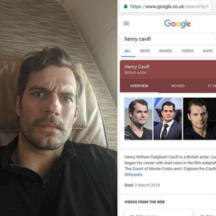Viewport: 216px width, 216px height.
Task: Follow the Wikipedia link
Action: pos(133,174)
